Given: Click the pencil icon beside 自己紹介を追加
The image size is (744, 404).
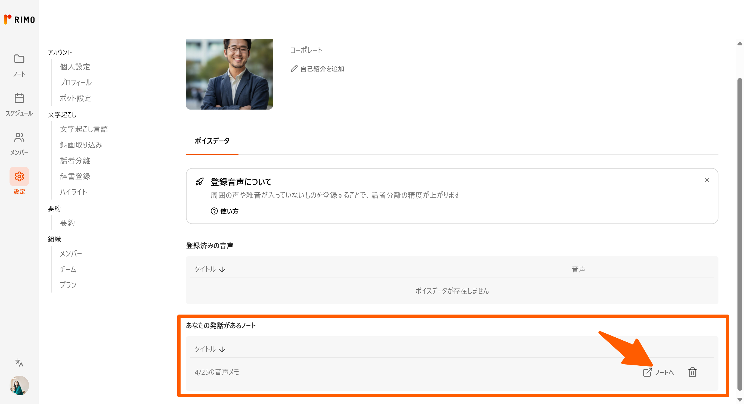Looking at the screenshot, I should tap(294, 69).
